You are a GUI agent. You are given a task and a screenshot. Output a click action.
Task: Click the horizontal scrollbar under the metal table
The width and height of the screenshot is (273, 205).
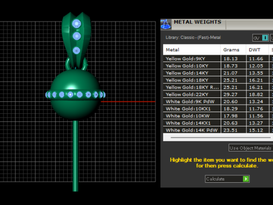(x=221, y=137)
